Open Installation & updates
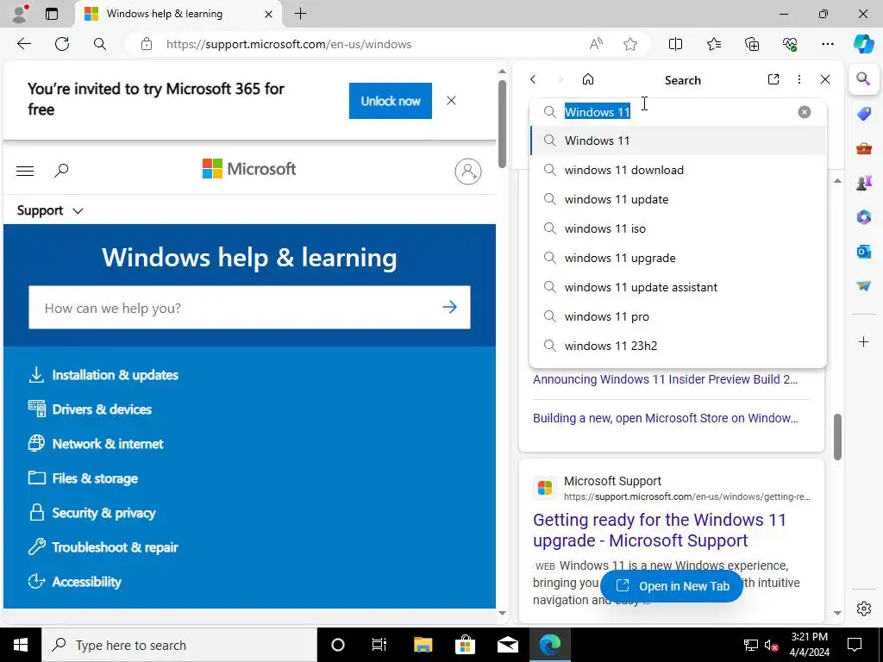The image size is (883, 662). (x=103, y=375)
